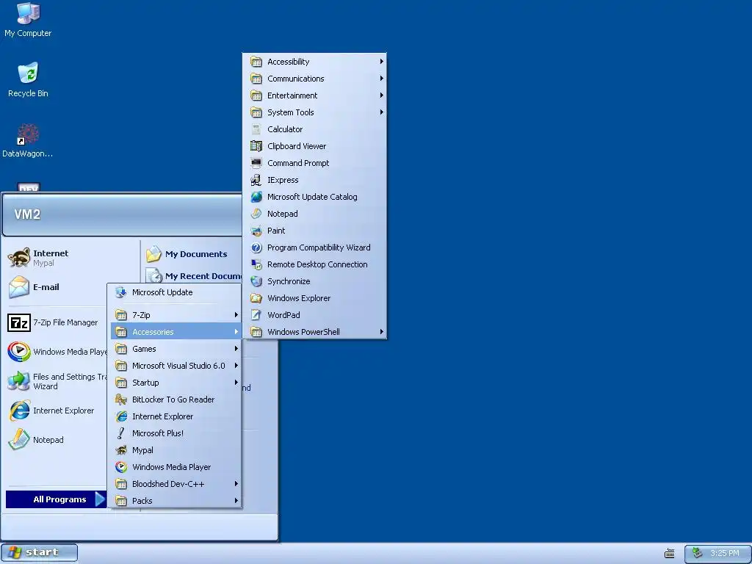Open the Packs folder menu entry
Screen dimensions: 752x564
pos(176,501)
